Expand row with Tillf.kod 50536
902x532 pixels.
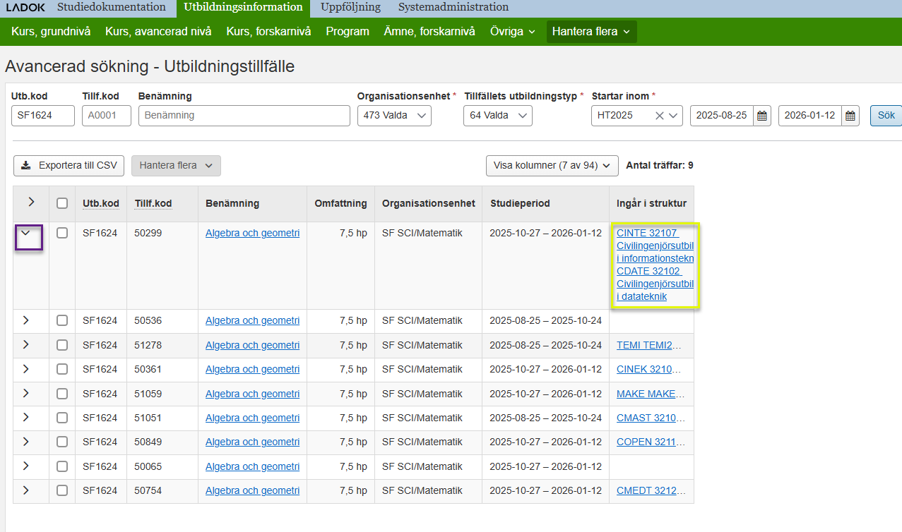(26, 320)
